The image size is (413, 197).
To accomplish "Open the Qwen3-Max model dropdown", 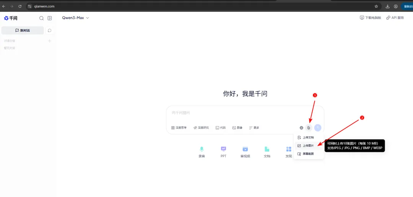I will coord(75,18).
